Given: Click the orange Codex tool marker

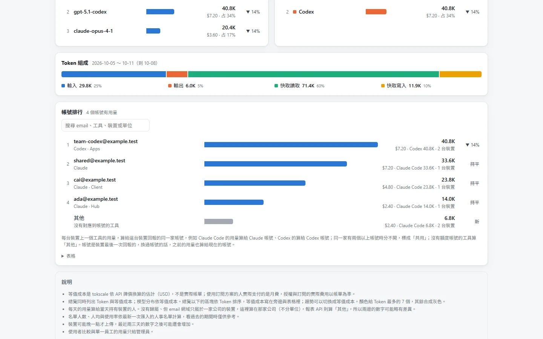Looking at the screenshot, I should point(295,12).
